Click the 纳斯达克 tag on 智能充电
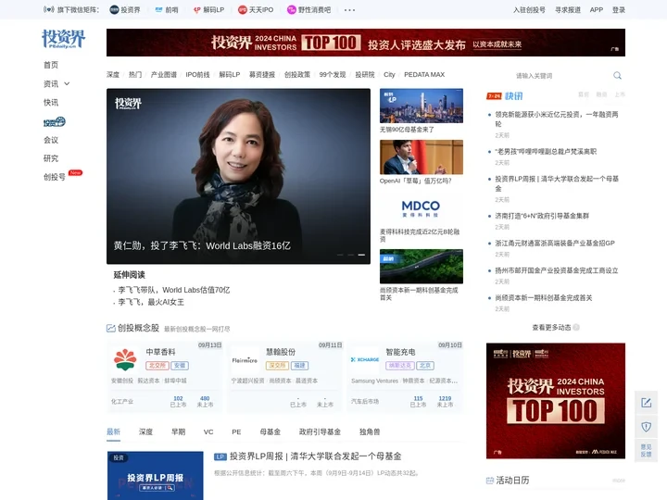The image size is (667, 500). click(400, 366)
